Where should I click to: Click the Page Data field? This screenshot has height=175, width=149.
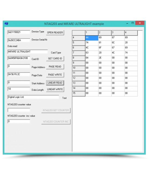[19, 74]
